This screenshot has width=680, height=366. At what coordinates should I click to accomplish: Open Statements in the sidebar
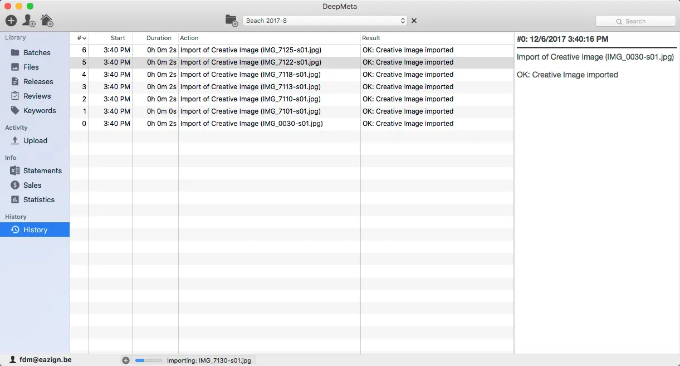coord(35,170)
